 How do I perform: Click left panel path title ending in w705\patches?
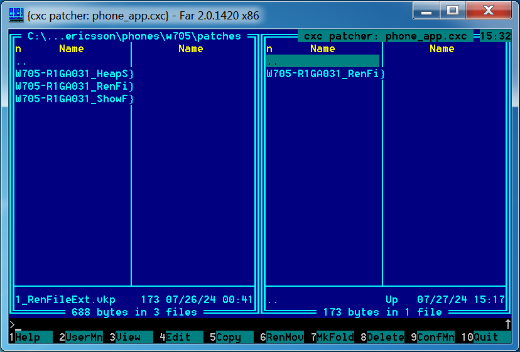(x=134, y=36)
